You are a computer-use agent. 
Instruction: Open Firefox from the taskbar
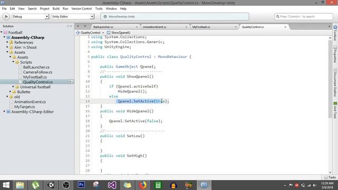pos(143,185)
